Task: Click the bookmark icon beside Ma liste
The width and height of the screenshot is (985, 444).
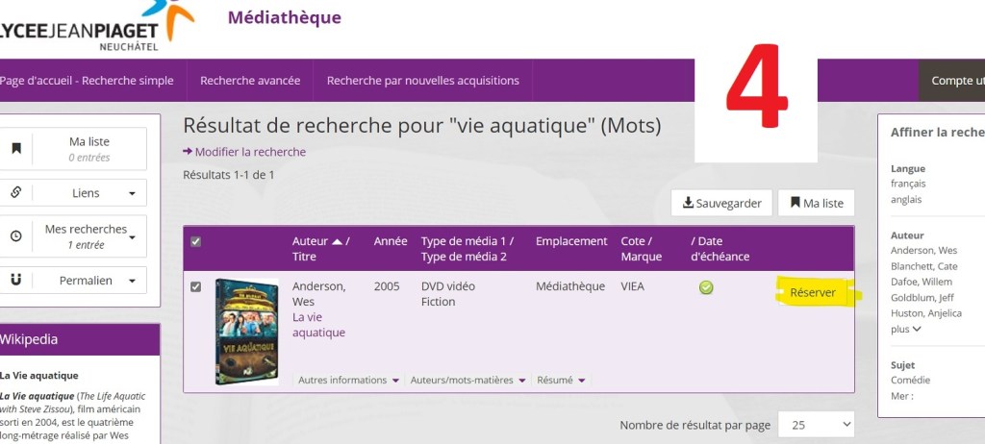Action: [x=16, y=148]
